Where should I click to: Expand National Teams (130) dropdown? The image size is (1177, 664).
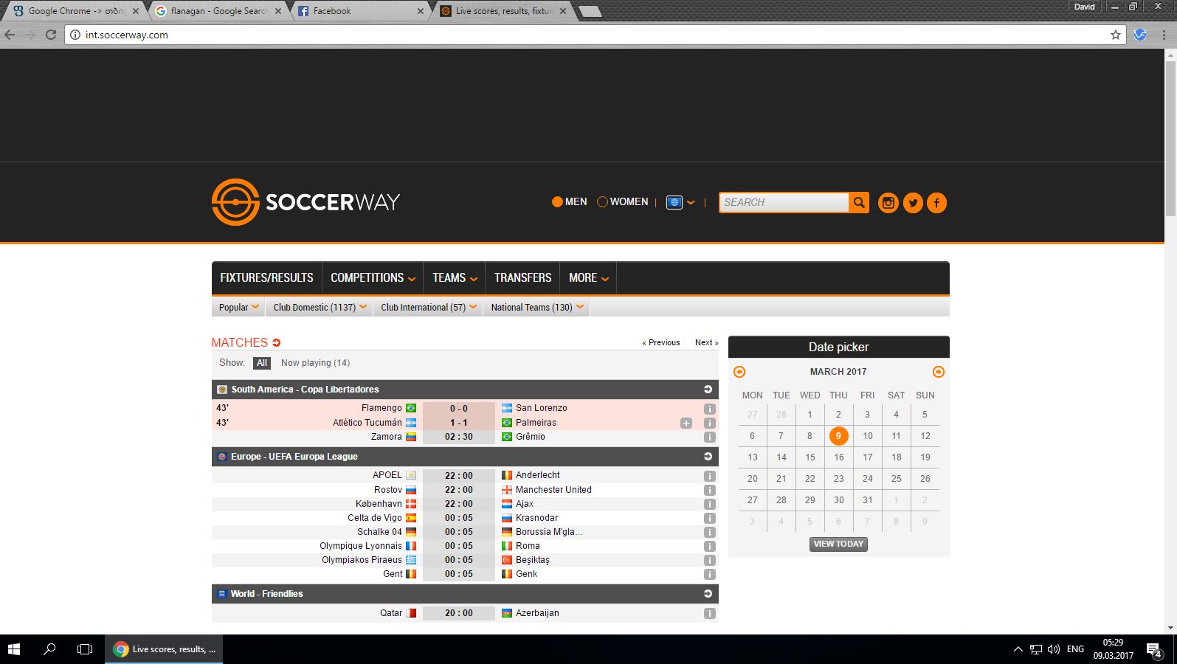coord(536,308)
